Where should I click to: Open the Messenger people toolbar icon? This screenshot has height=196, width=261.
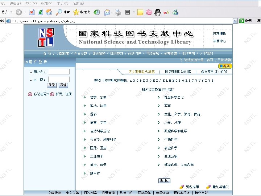(175, 12)
